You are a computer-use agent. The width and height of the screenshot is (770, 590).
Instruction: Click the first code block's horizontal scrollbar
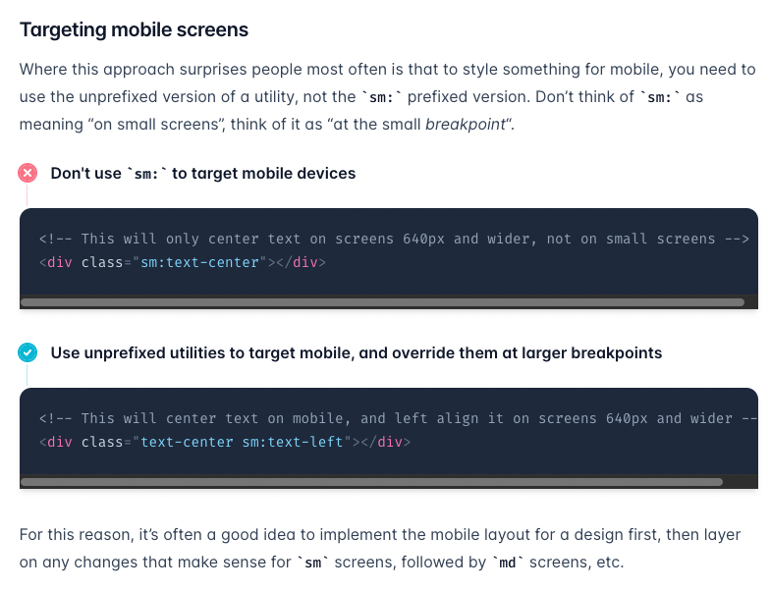383,302
